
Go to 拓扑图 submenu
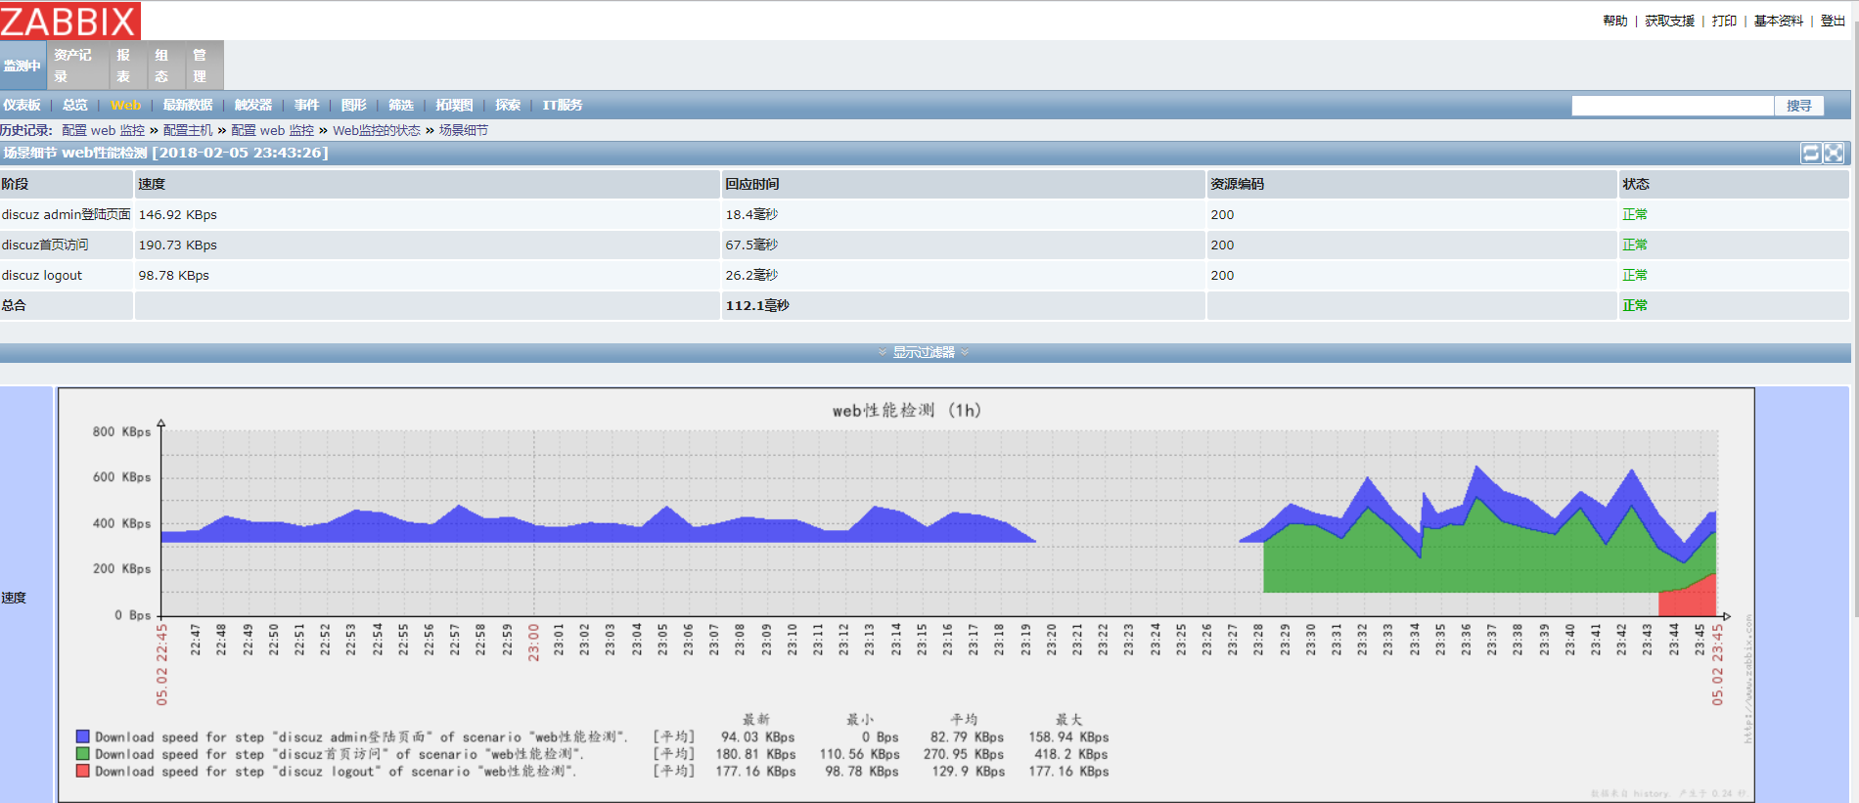[455, 105]
